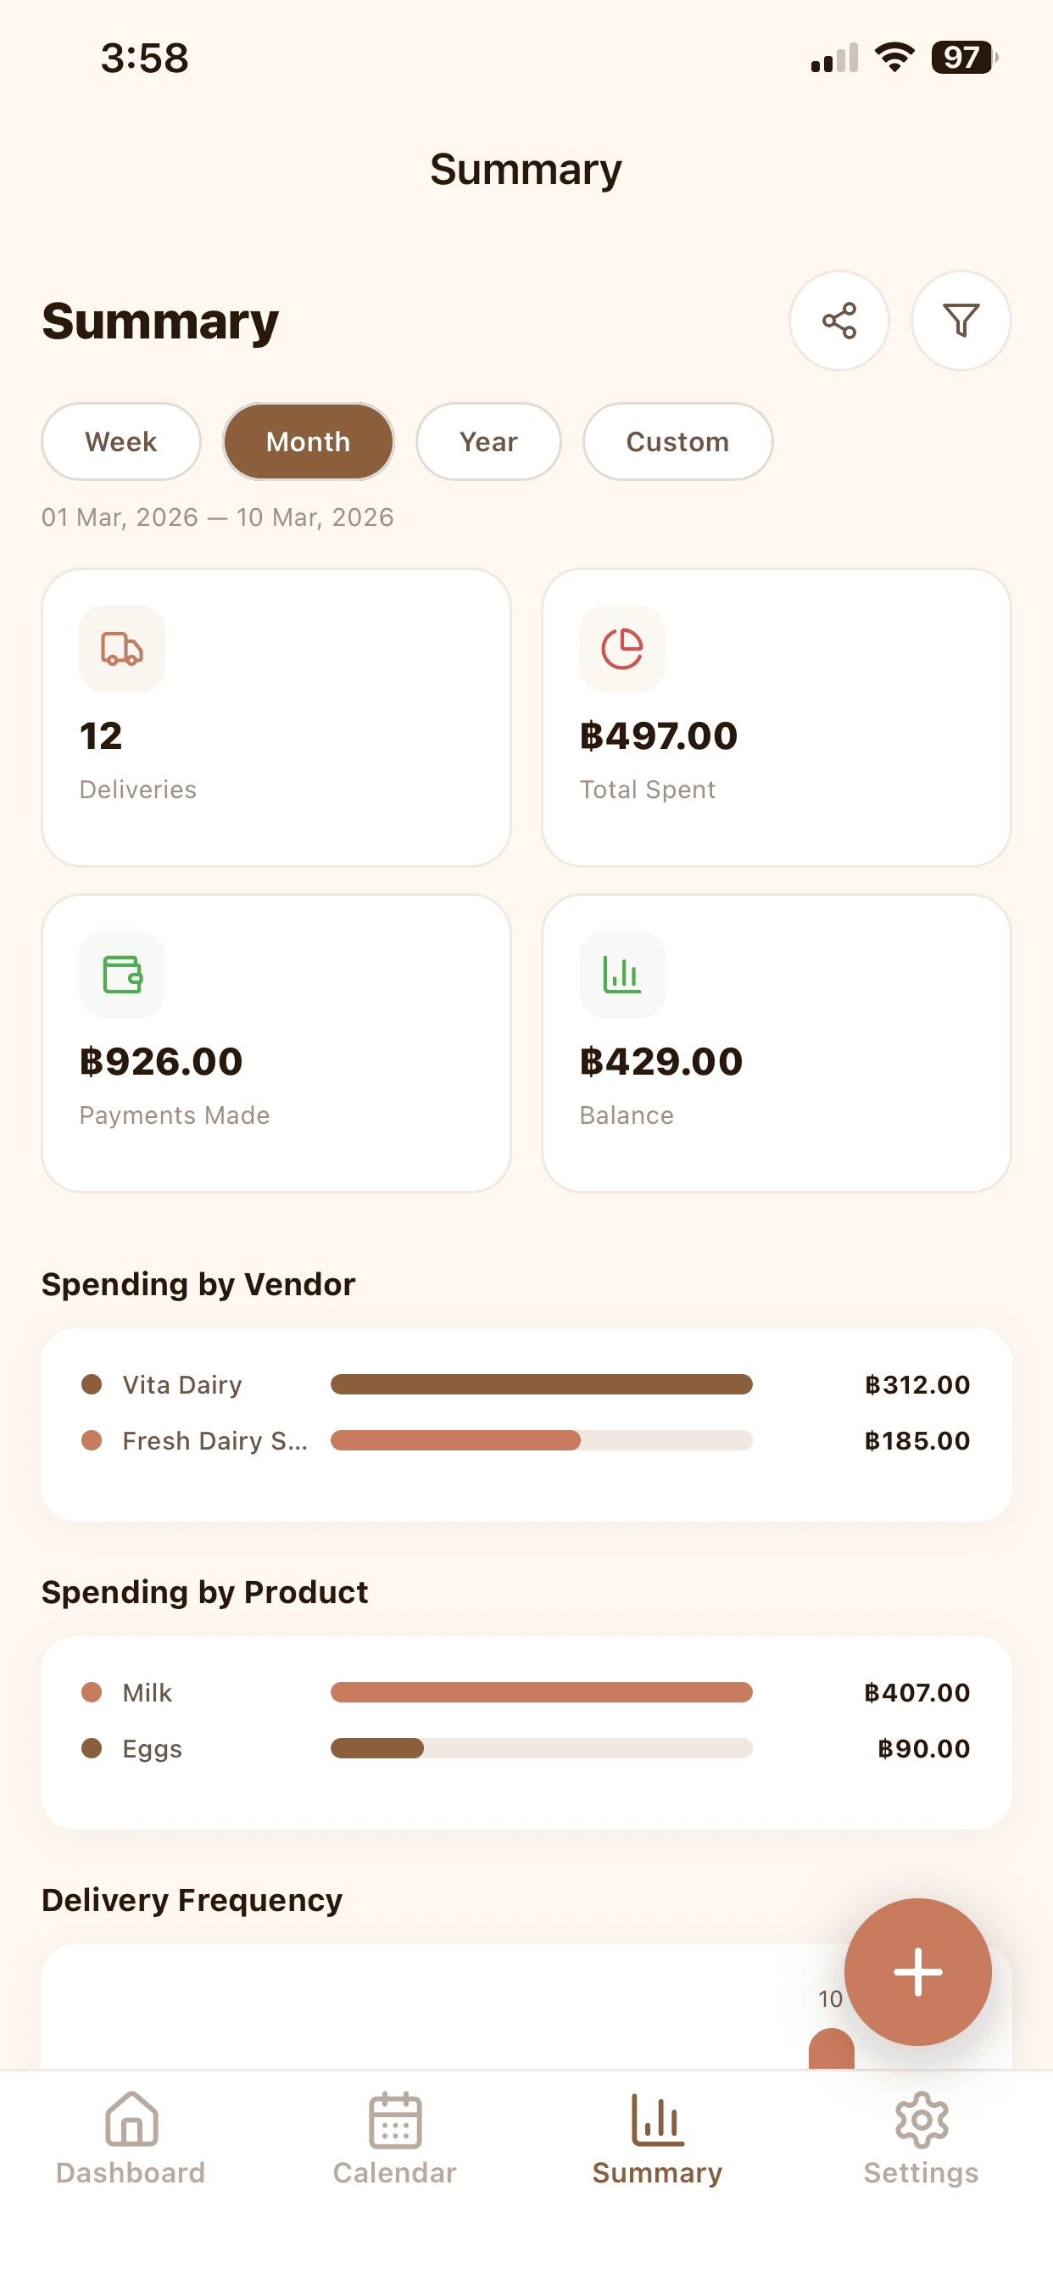
Task: Tap the date range 01 Mar — 10 Mar
Action: tap(218, 517)
